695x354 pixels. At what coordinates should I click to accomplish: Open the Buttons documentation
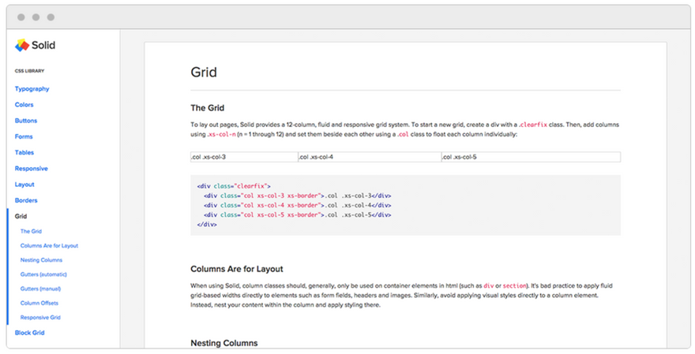coord(26,121)
